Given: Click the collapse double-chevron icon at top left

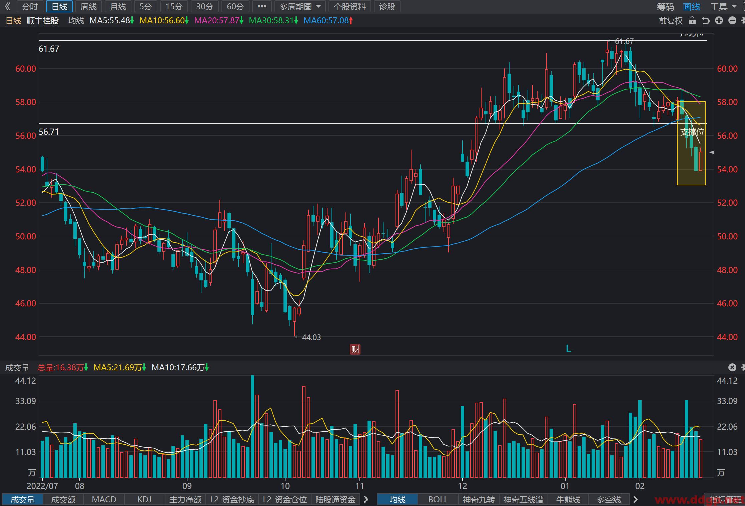Looking at the screenshot, I should click(x=8, y=6).
